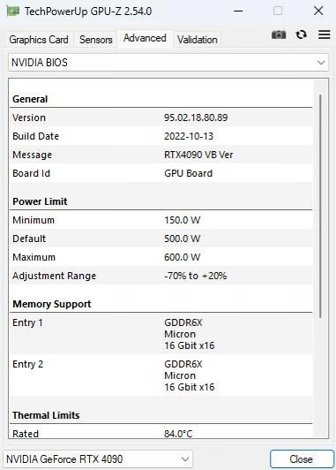Select the Maximum power limit 600.0 W
The width and height of the screenshot is (336, 470).
pos(182,257)
